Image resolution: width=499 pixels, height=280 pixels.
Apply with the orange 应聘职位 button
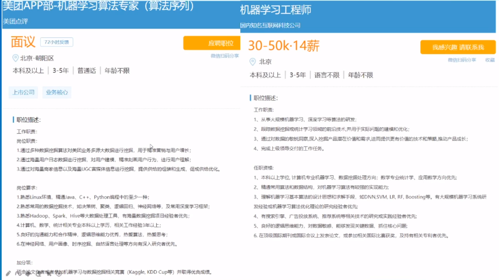pyautogui.click(x=212, y=43)
